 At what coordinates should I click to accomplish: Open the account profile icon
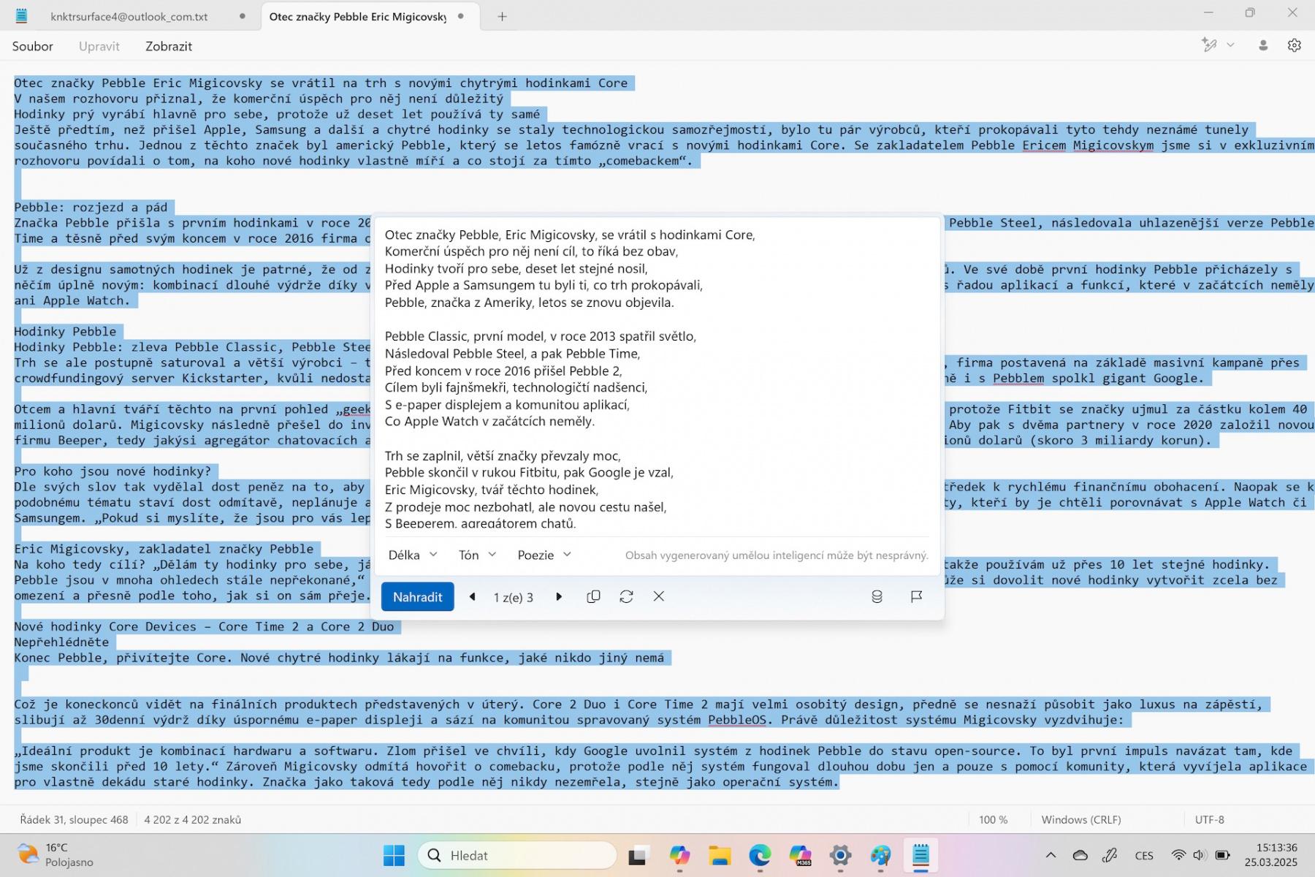(1263, 45)
